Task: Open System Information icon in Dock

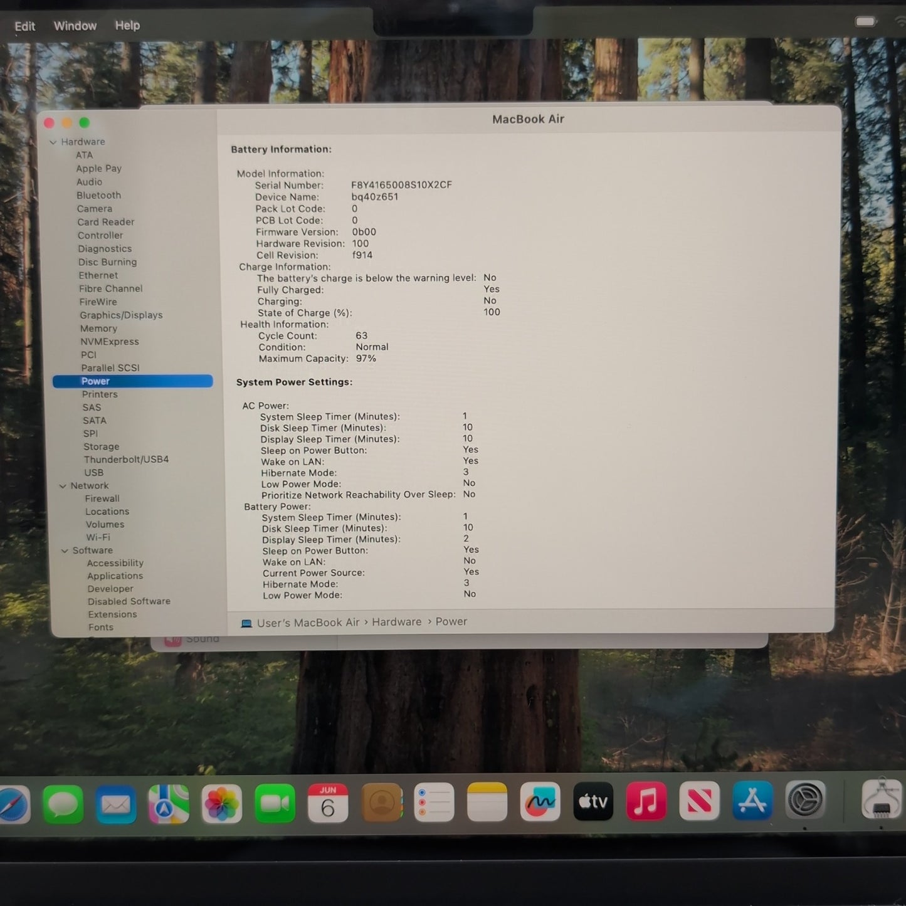Action: click(x=882, y=799)
